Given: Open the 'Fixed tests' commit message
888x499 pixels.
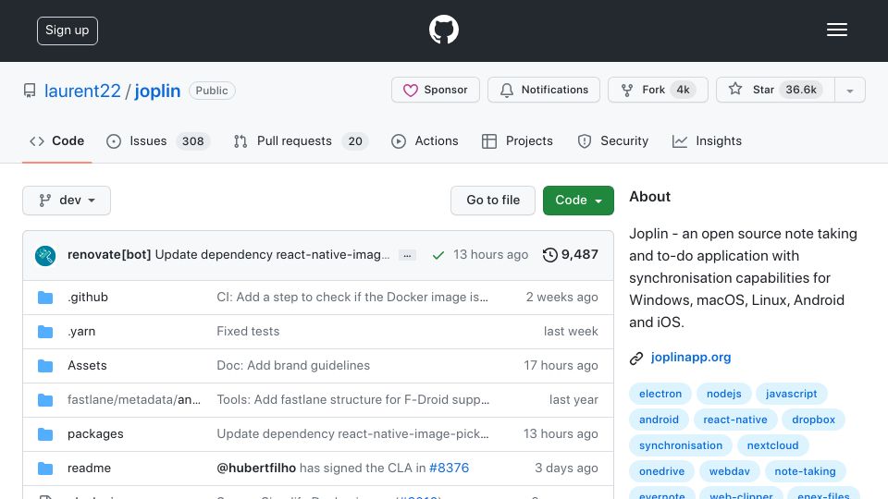Looking at the screenshot, I should click(248, 331).
